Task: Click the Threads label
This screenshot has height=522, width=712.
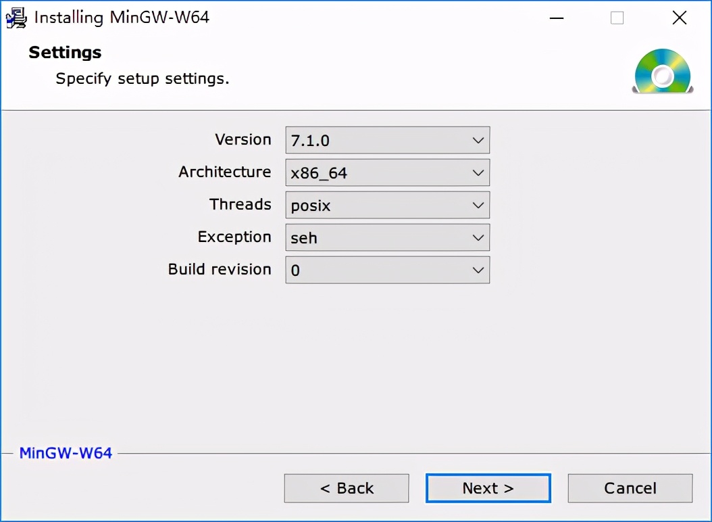Action: (240, 204)
